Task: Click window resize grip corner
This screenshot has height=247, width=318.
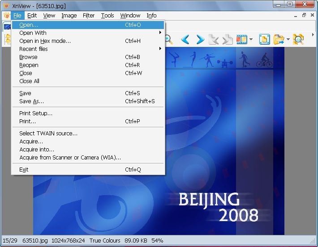Action: coord(313,241)
